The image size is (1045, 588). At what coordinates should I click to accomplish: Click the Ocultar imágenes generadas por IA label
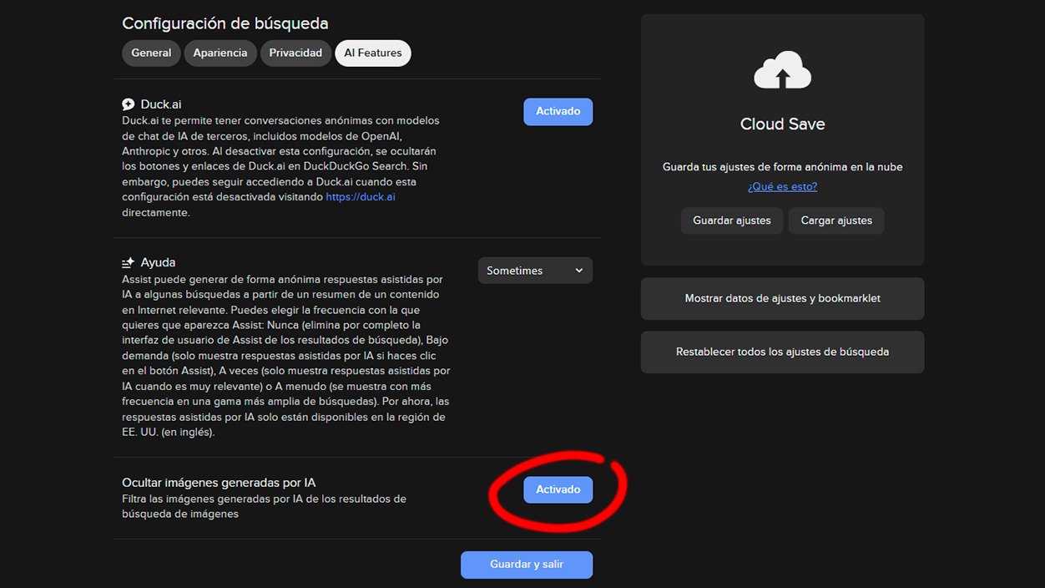(x=219, y=483)
